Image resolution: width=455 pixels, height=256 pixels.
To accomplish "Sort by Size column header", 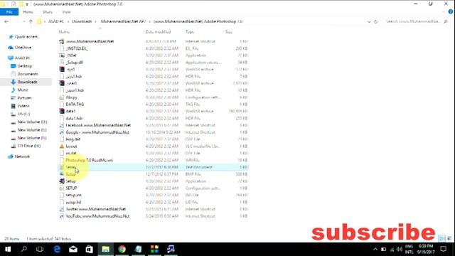I will [229, 32].
